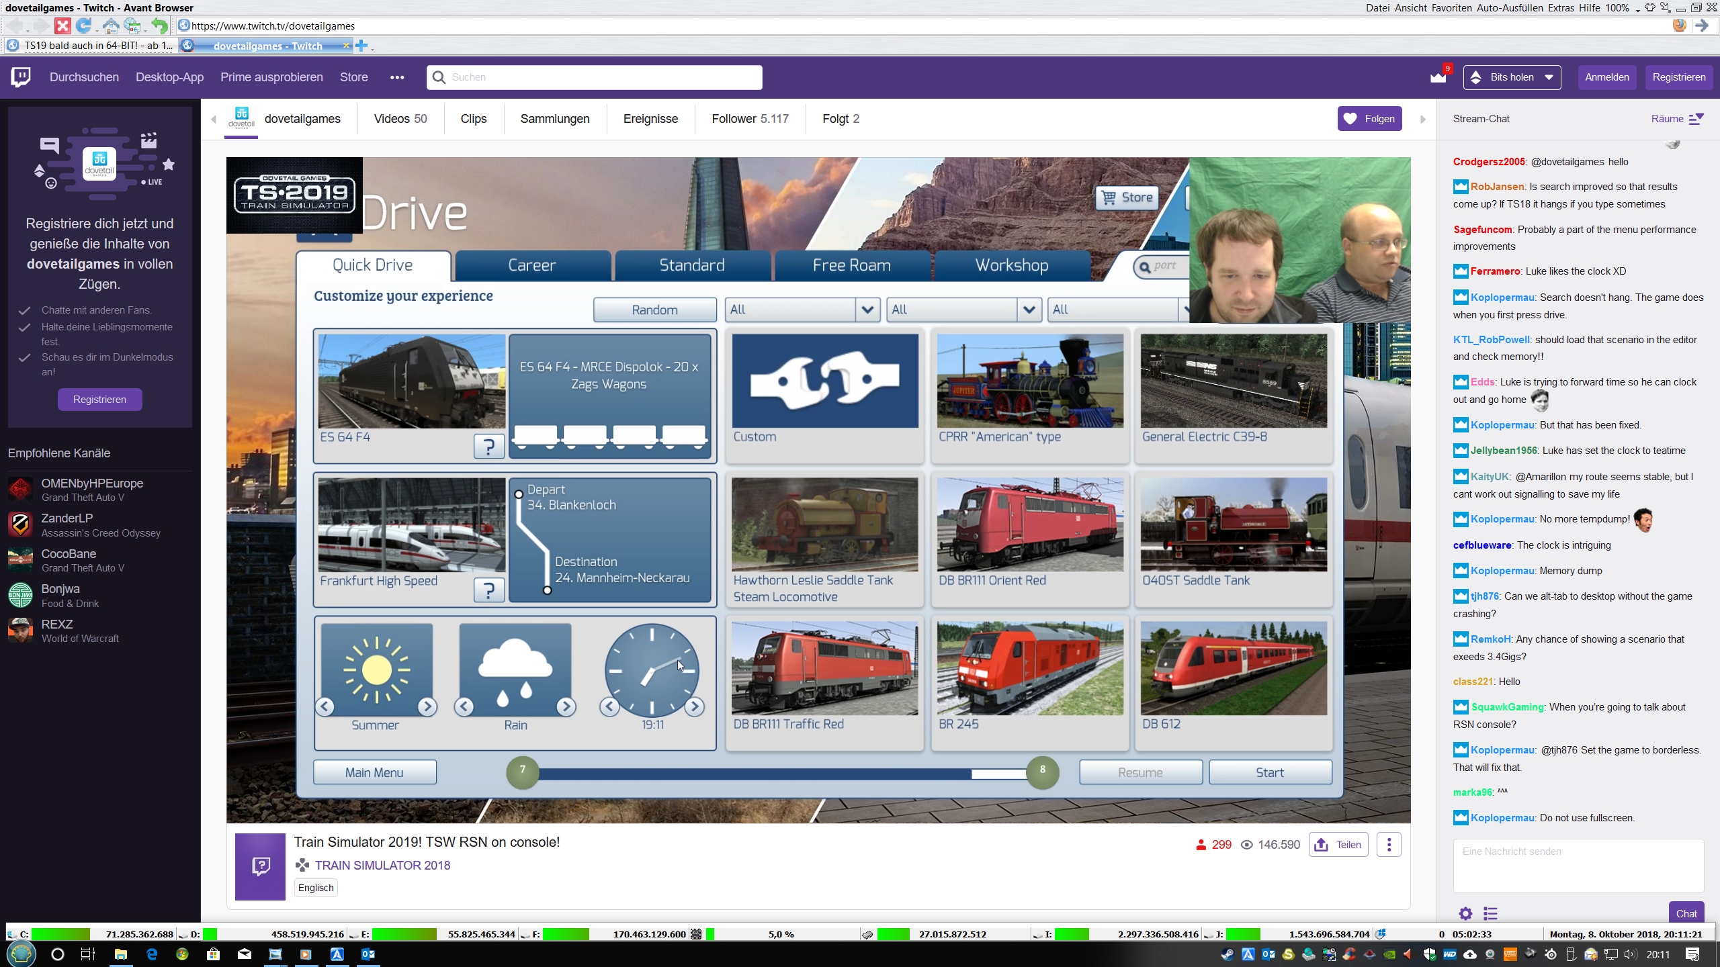Screen dimensions: 1720x967
Task: Click Anmelden to log in
Action: click(1607, 77)
